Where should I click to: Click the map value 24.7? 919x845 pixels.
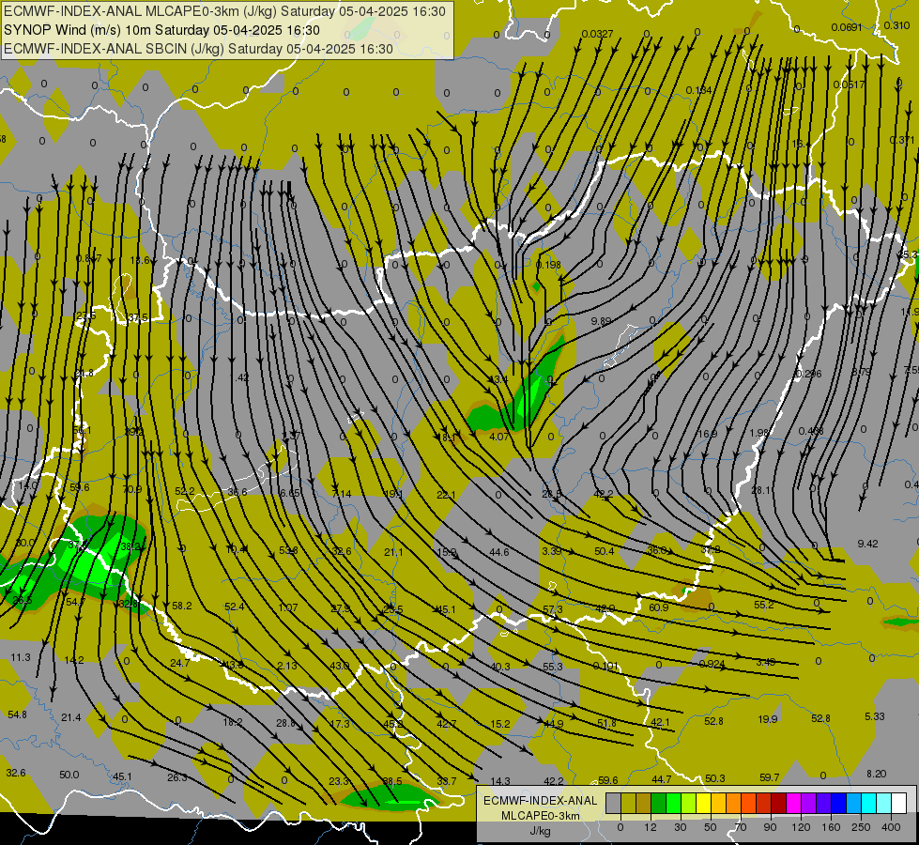tap(179, 663)
